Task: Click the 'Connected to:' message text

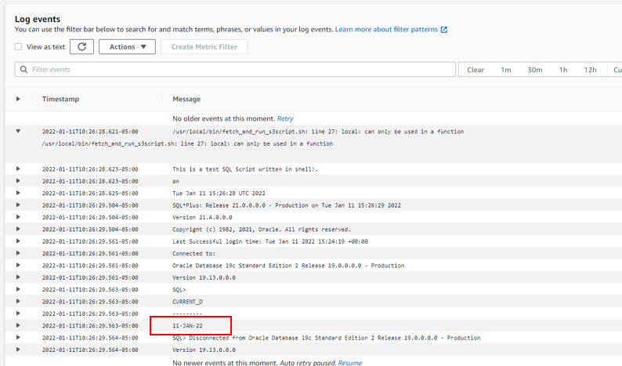Action: 194,254
